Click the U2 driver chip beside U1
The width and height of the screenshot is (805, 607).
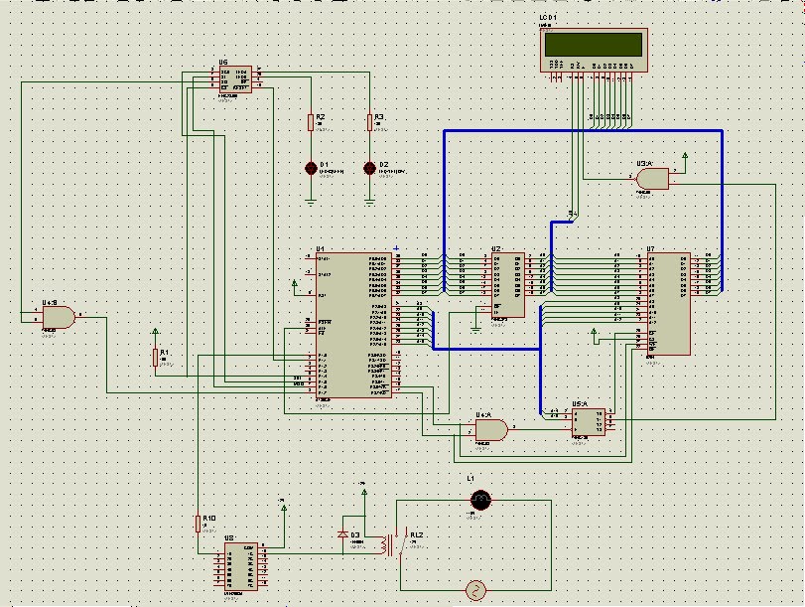coord(506,283)
